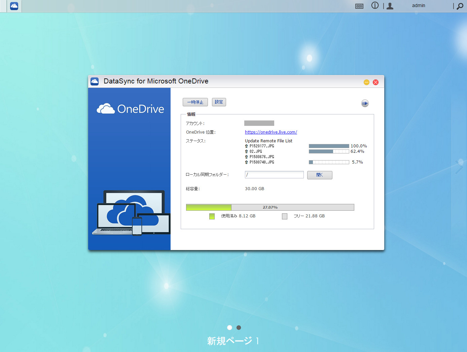This screenshot has width=467, height=352.
Task: Click the P1520177.JPG file name
Action: 262,146
